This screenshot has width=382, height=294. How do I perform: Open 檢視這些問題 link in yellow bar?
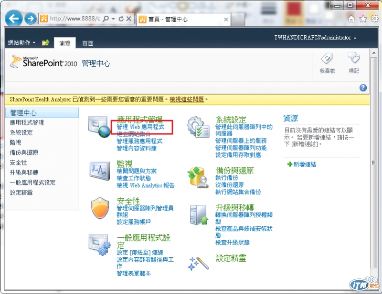click(187, 99)
